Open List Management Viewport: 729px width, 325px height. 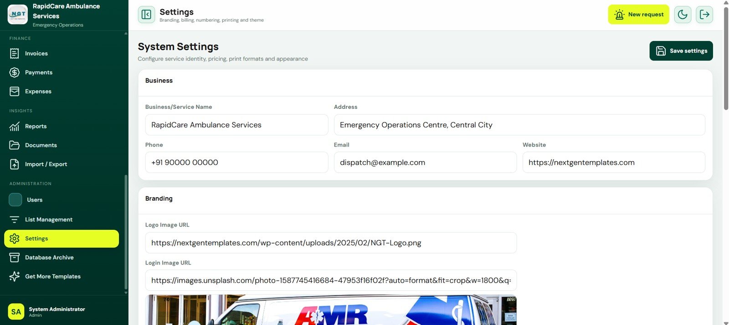(x=62, y=219)
